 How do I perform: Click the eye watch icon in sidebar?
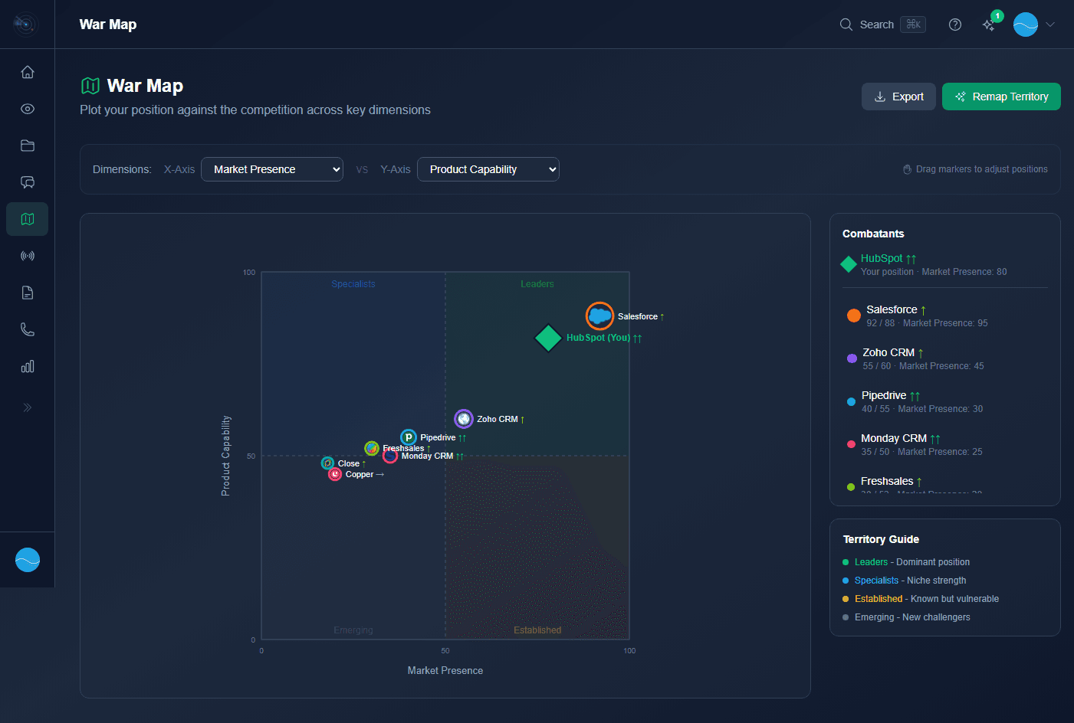pos(28,109)
